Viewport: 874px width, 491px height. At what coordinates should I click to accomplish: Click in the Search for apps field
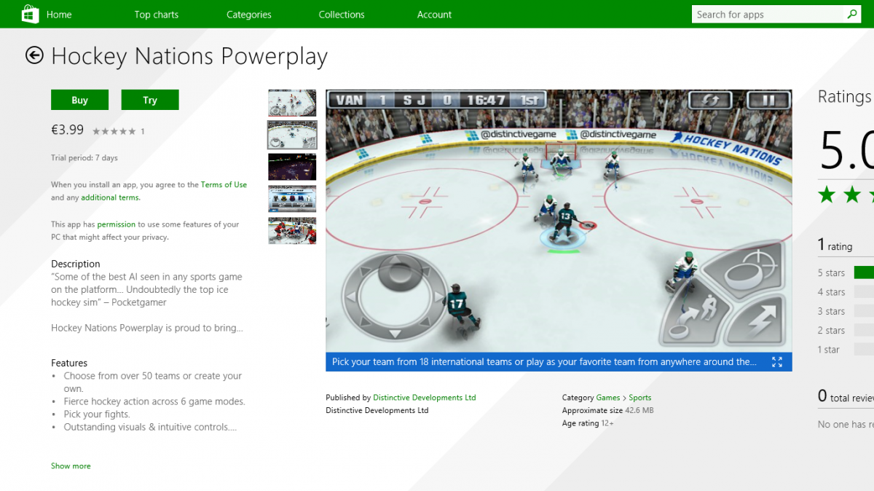click(x=768, y=14)
